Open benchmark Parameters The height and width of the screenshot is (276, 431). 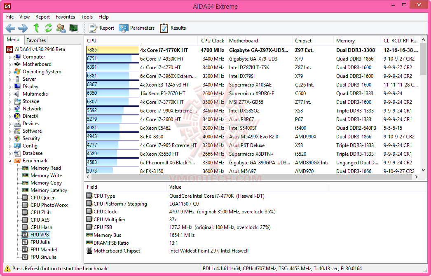[x=137, y=28]
